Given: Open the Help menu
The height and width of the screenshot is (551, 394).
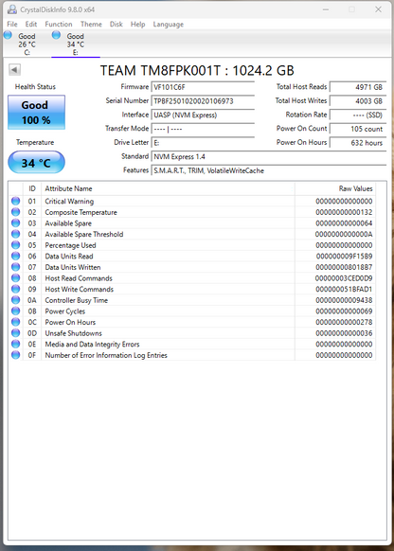Looking at the screenshot, I should (x=137, y=25).
